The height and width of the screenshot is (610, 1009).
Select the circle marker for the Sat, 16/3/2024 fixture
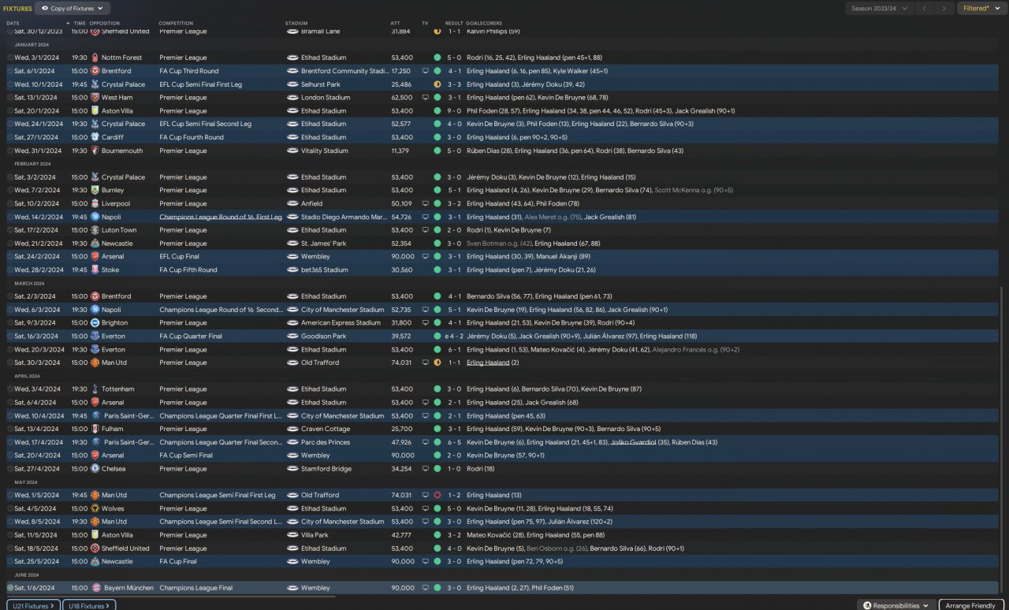pos(10,336)
